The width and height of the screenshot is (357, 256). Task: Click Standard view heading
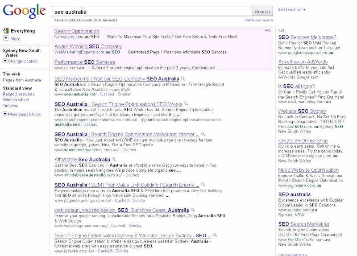[x=17, y=88]
